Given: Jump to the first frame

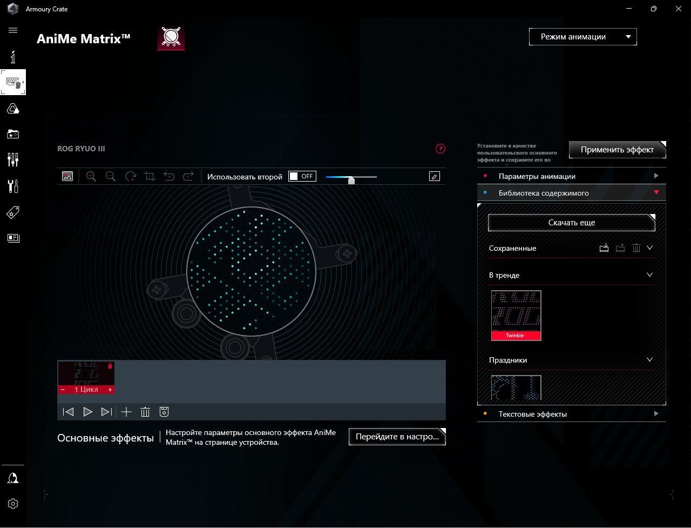Looking at the screenshot, I should point(68,412).
